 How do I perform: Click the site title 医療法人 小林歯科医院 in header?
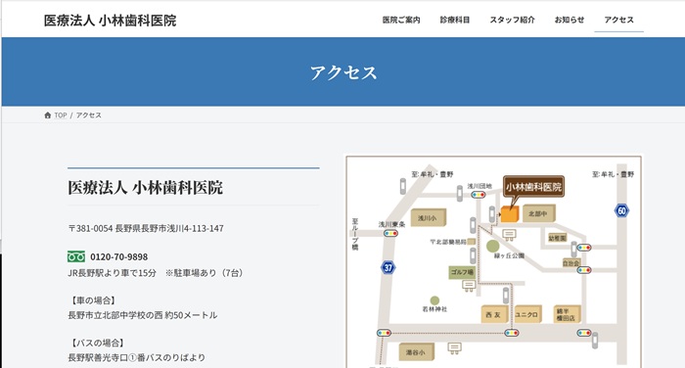[x=110, y=21]
